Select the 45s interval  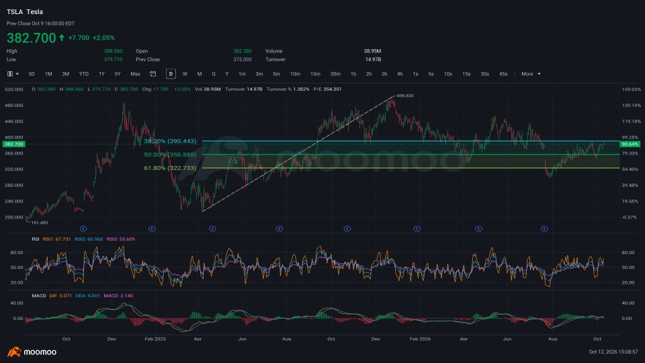click(x=503, y=74)
